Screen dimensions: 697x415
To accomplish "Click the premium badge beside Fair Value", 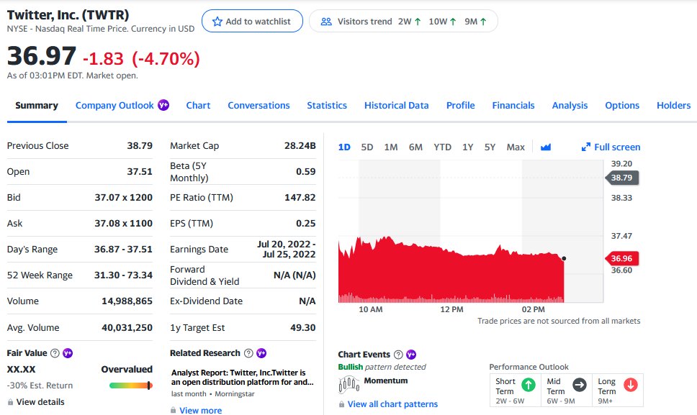I will pyautogui.click(x=68, y=353).
